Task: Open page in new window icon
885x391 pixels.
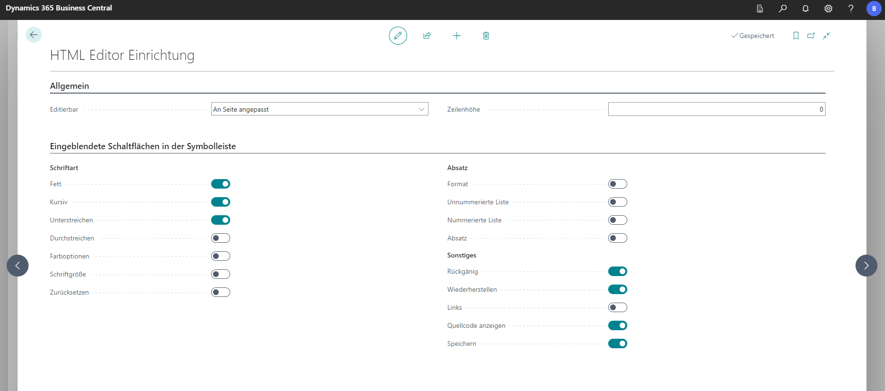Action: pyautogui.click(x=811, y=36)
